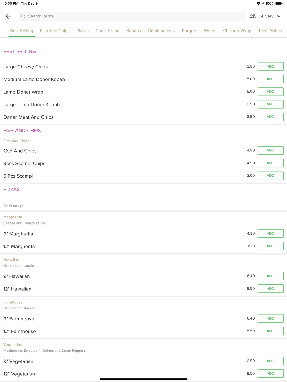Go to the Chicken Wings tab
Viewport: 287px width, 382px height.
point(237,31)
